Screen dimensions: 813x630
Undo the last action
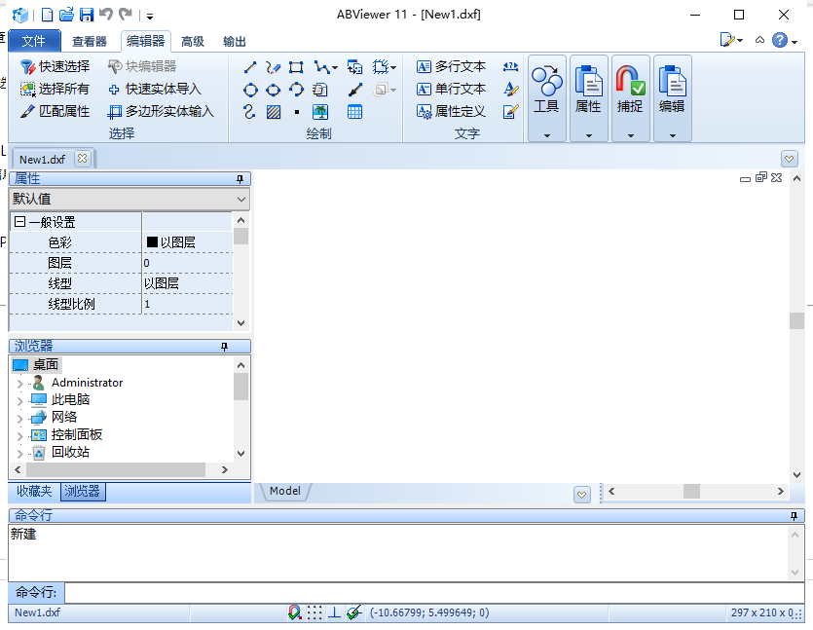[x=106, y=14]
